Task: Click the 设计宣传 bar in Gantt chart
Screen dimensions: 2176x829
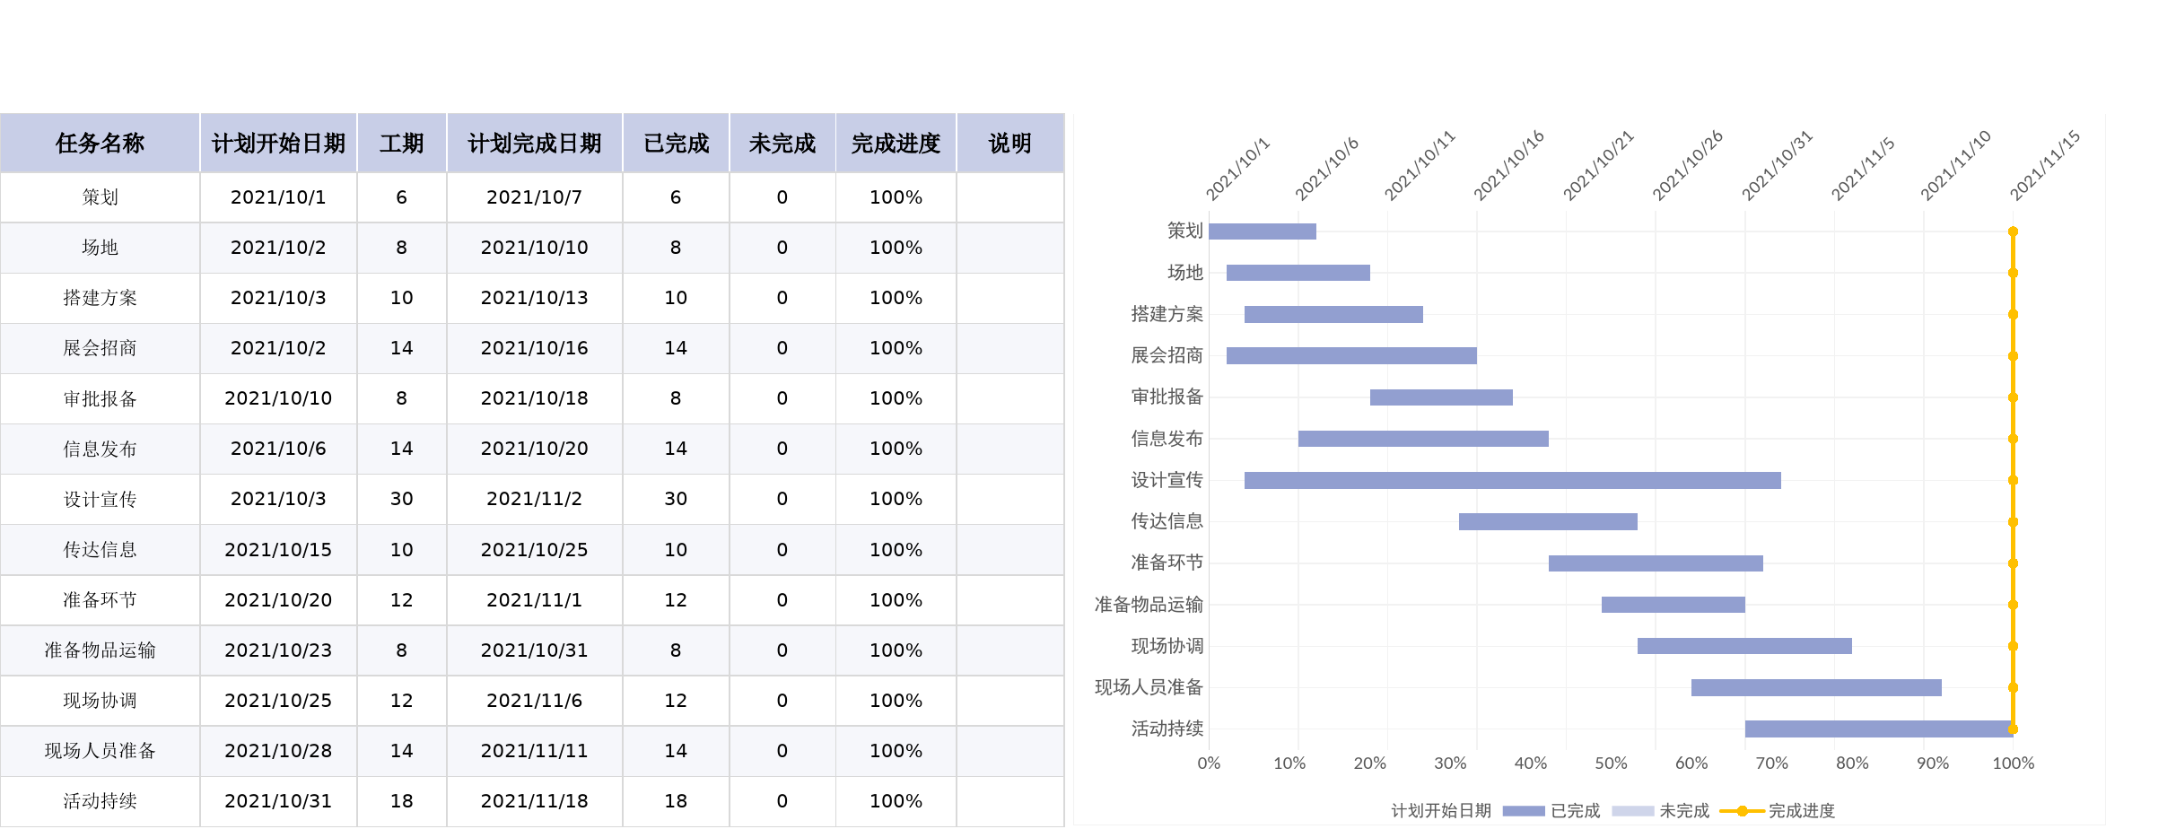Action: click(1513, 480)
